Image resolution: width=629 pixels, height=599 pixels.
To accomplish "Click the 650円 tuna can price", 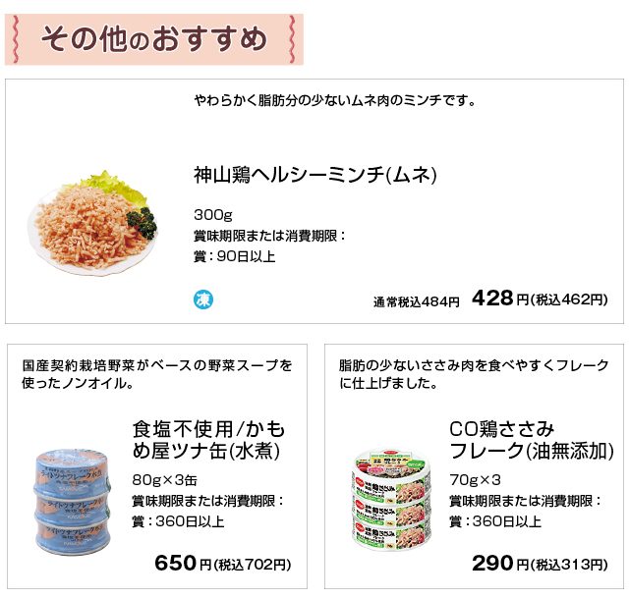I will tap(177, 564).
